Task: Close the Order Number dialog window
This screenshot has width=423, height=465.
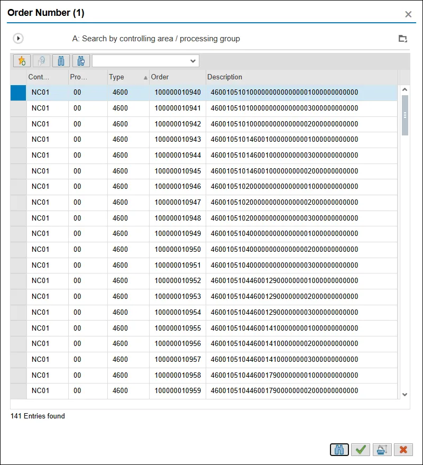Action: (408, 14)
